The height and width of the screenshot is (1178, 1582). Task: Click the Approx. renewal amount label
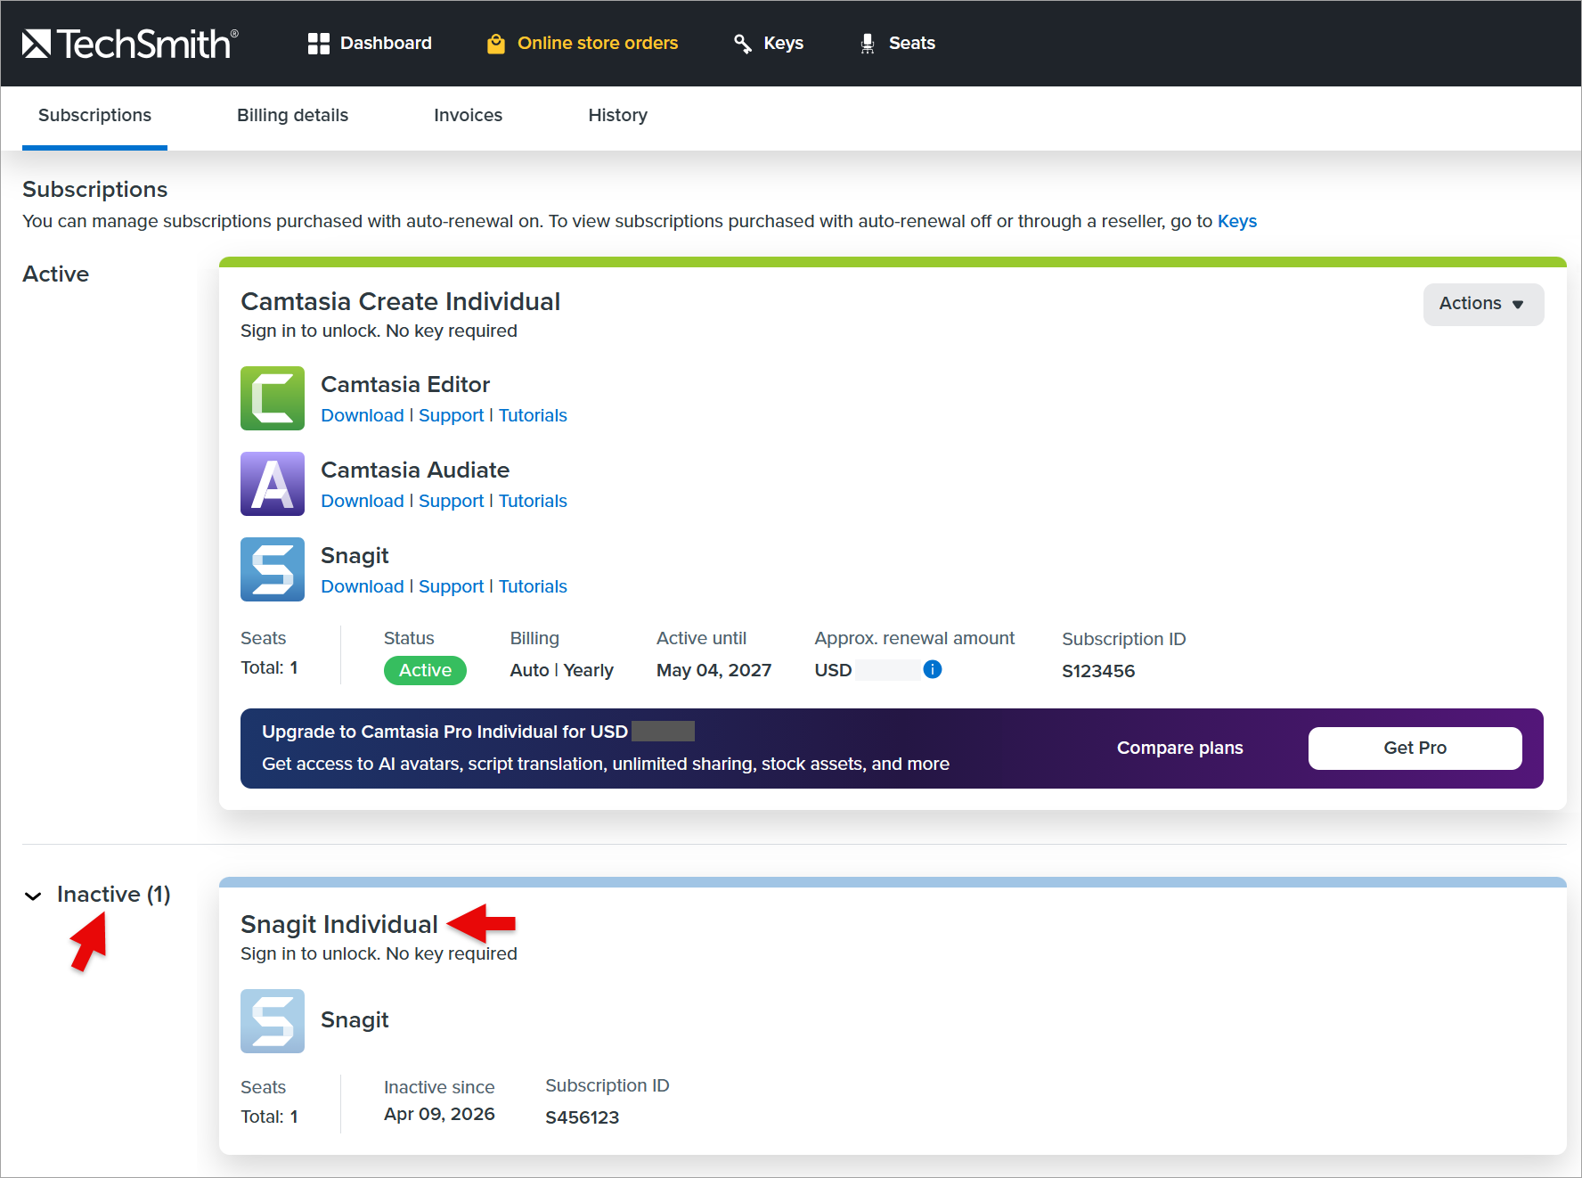coord(914,639)
